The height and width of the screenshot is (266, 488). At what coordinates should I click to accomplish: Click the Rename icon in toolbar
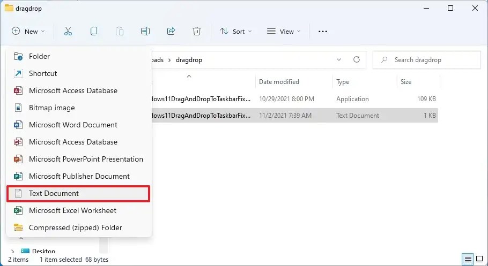(145, 31)
